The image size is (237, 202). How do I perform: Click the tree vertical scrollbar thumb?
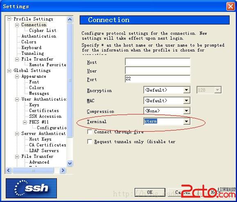(x=70, y=80)
